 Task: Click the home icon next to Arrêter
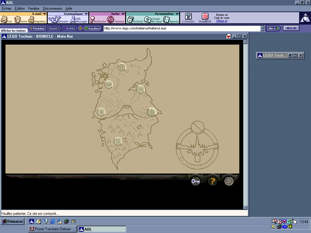click(80, 28)
